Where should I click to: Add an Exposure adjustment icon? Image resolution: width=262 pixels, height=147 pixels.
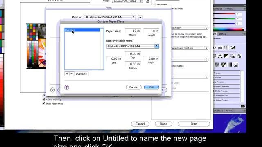click(233, 48)
